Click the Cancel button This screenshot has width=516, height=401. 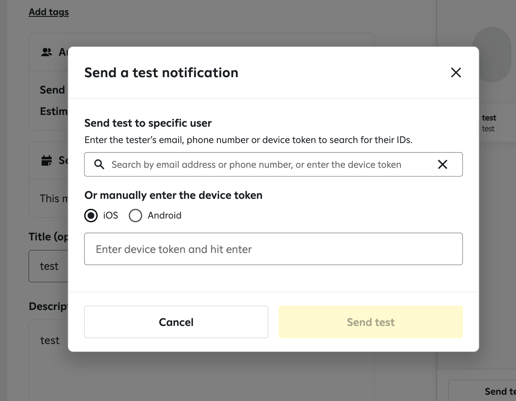(x=176, y=322)
